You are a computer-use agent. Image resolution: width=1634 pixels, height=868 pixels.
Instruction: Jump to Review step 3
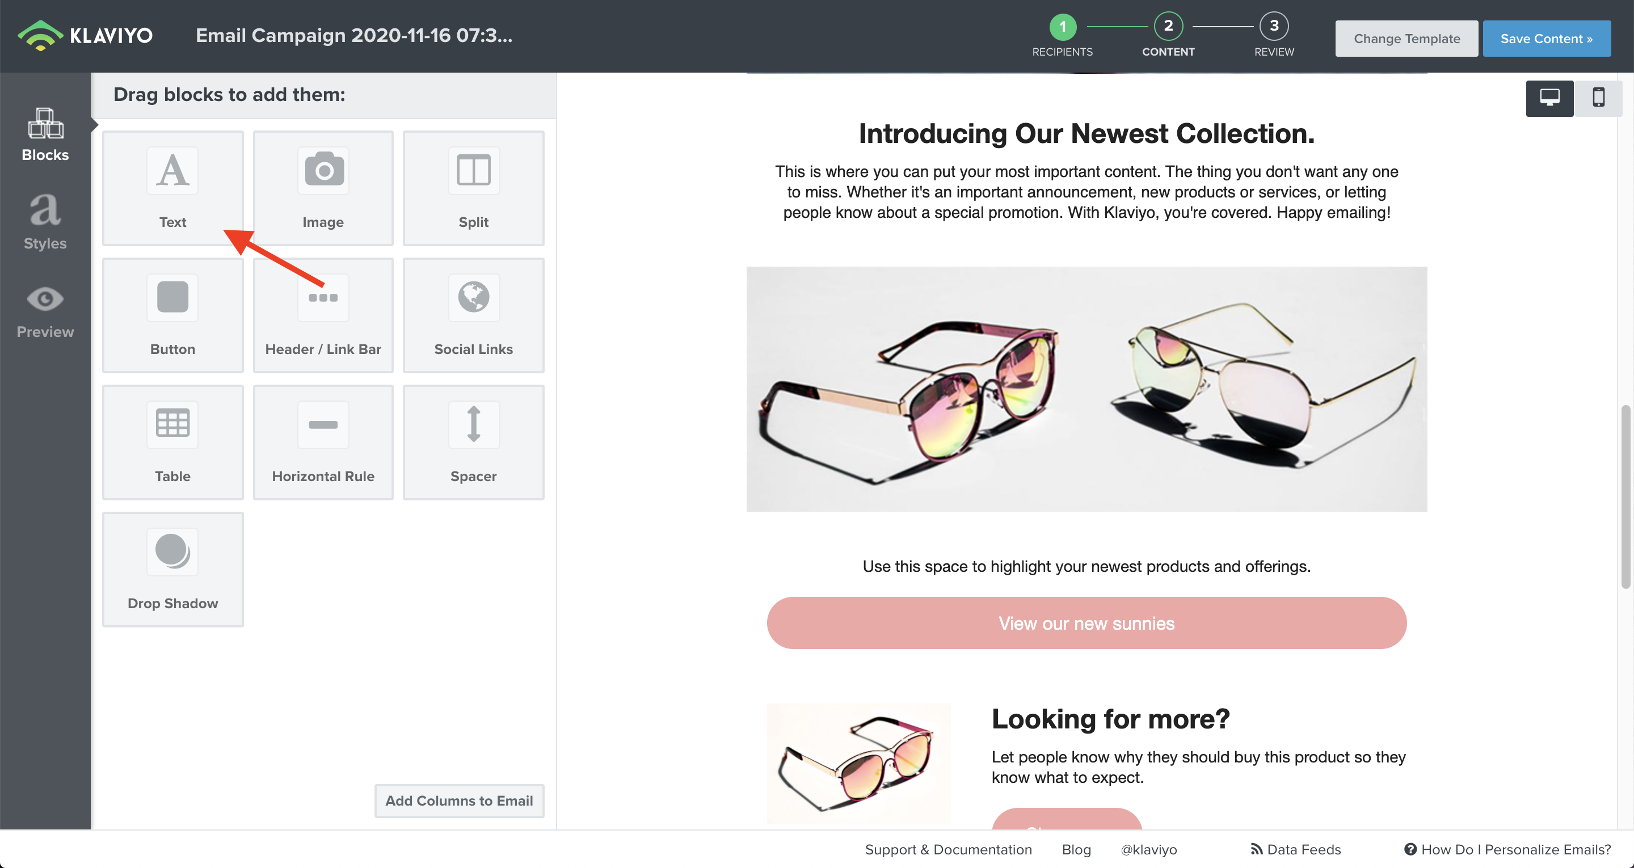[1274, 27]
